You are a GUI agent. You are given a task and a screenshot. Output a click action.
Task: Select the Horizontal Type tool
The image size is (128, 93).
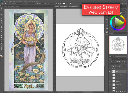pos(1,42)
